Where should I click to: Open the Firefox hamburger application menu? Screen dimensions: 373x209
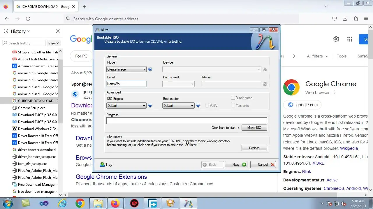point(366,19)
